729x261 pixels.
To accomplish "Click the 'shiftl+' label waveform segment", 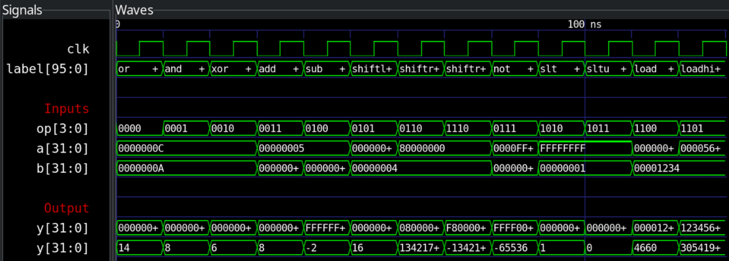I will [x=374, y=69].
